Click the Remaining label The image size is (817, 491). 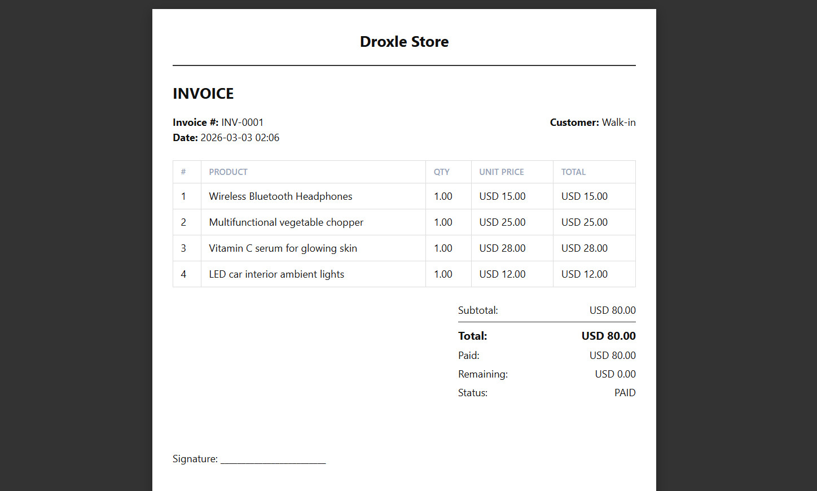(x=483, y=374)
